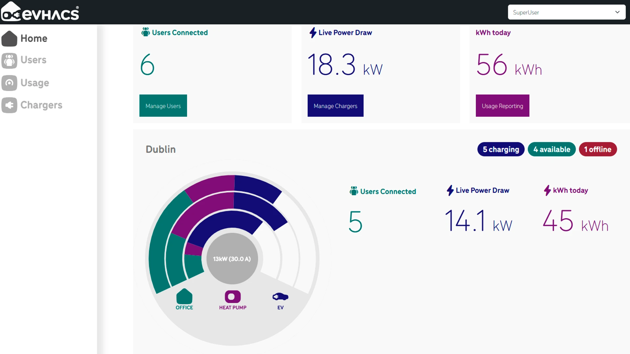Click the Users people icon in sidebar

[9, 61]
